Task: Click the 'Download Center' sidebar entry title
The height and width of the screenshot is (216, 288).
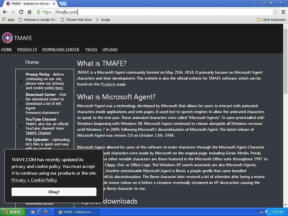Action: click(40, 94)
